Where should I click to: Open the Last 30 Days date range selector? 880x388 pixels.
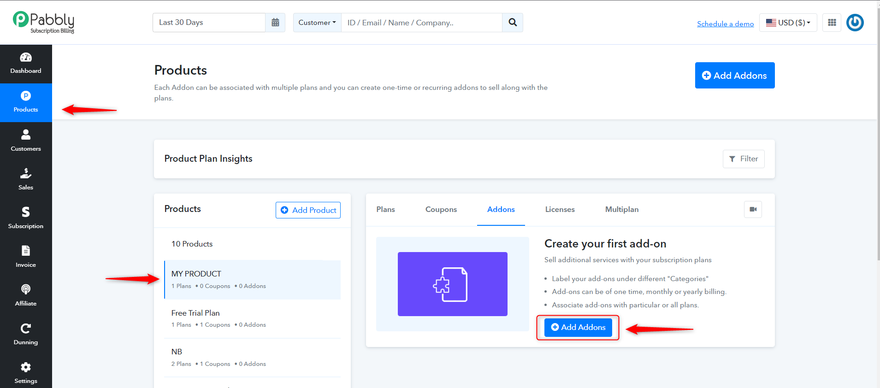point(209,23)
